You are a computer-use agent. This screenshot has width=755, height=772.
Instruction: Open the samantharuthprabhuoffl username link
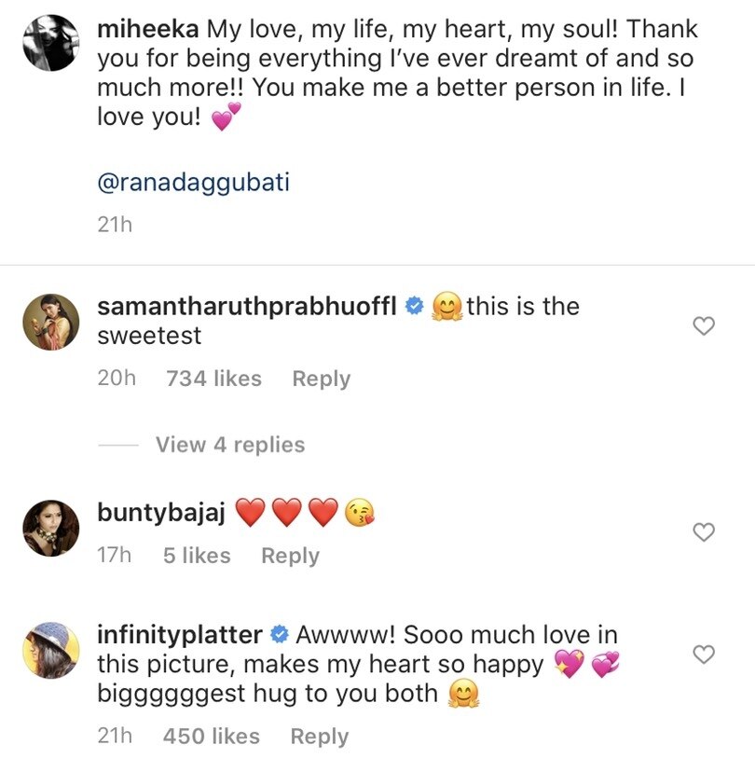[247, 307]
